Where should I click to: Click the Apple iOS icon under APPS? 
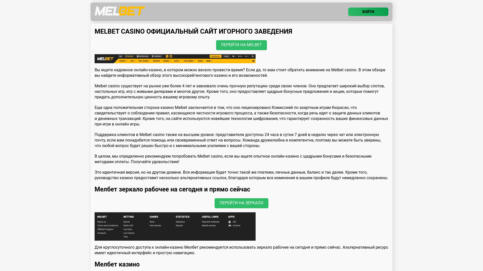tap(229, 222)
